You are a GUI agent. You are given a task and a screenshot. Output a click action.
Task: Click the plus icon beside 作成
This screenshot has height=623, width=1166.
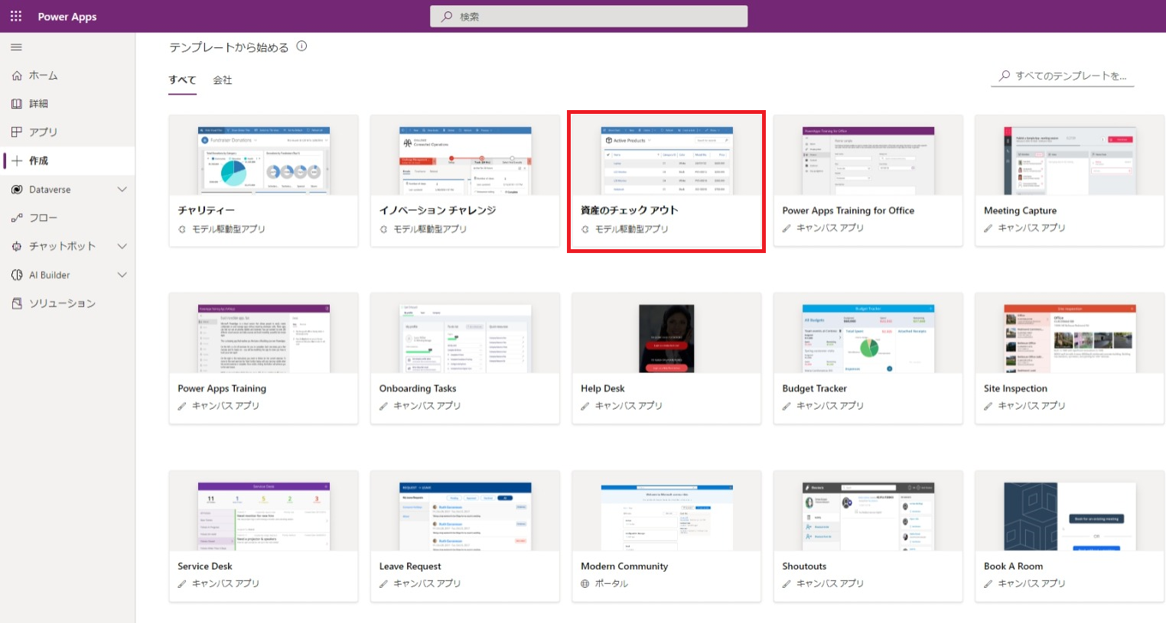pos(17,161)
